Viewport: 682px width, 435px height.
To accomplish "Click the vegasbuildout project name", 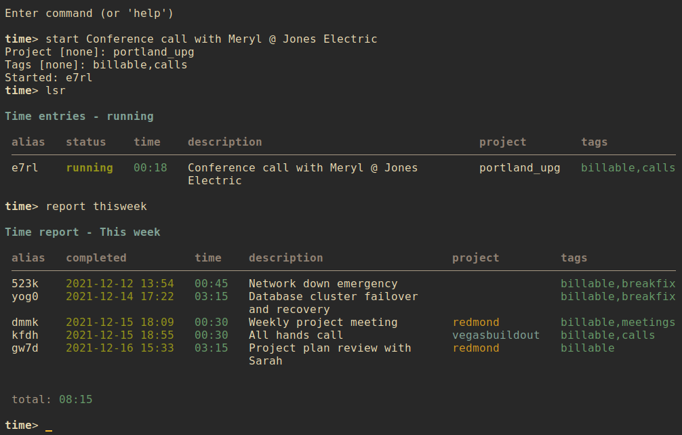I will [x=496, y=335].
